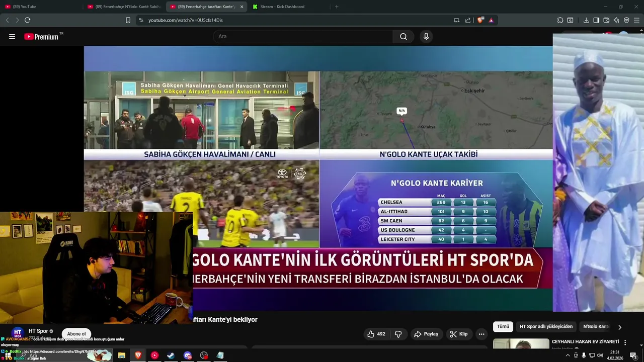644x362 pixels.
Task: Open the HT Spor channel avatar
Action: point(18,334)
